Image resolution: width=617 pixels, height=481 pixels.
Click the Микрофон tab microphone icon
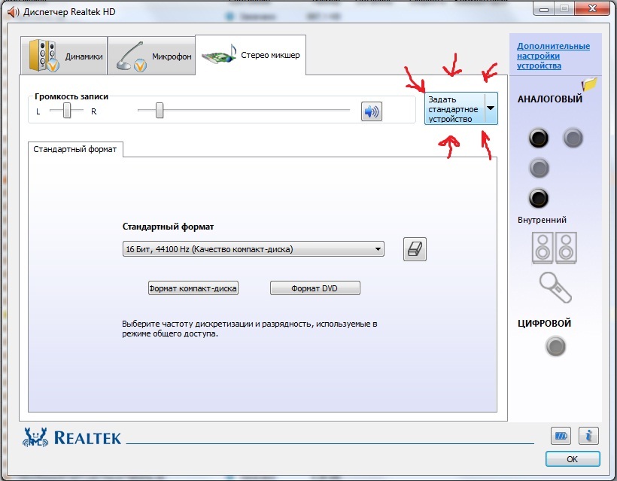pos(132,56)
